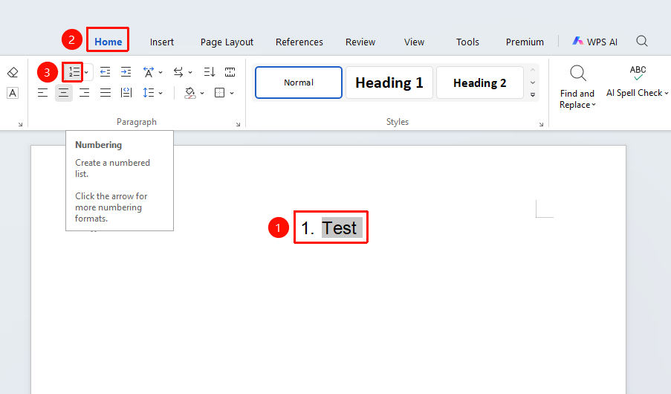Click the dotted ruler tabs icon
The width and height of the screenshot is (671, 394).
[230, 72]
